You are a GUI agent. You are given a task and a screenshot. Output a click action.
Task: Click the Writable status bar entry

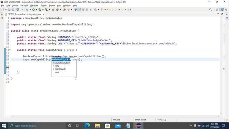pos(116,120)
